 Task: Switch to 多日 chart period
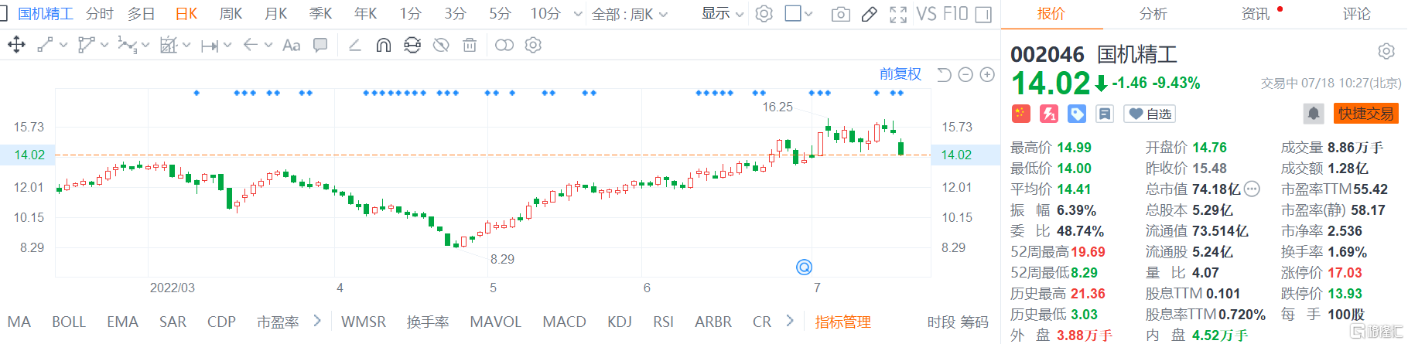click(142, 14)
